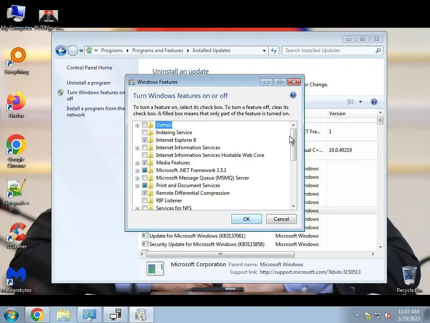
Task: Refresh the Installed Updates address bar
Action: [x=274, y=50]
